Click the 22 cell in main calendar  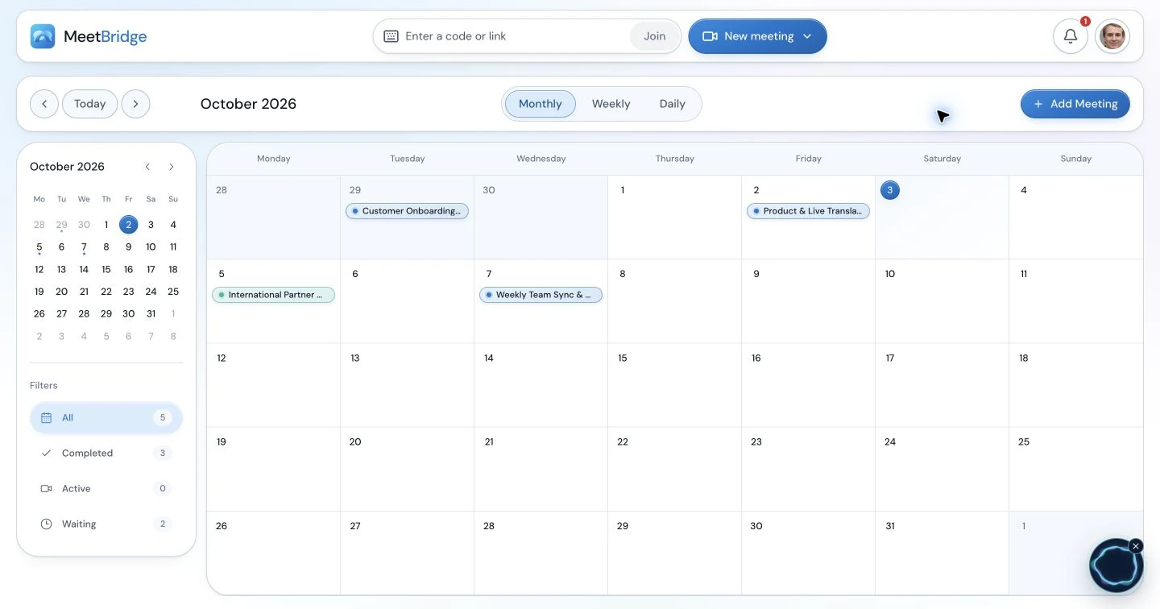(674, 469)
